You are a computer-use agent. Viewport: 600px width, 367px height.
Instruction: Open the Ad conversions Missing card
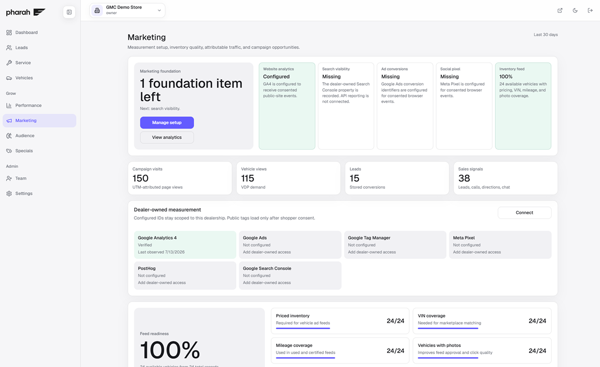[405, 106]
